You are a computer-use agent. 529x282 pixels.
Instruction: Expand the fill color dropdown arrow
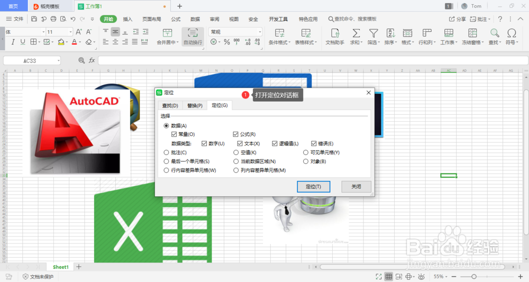point(67,42)
